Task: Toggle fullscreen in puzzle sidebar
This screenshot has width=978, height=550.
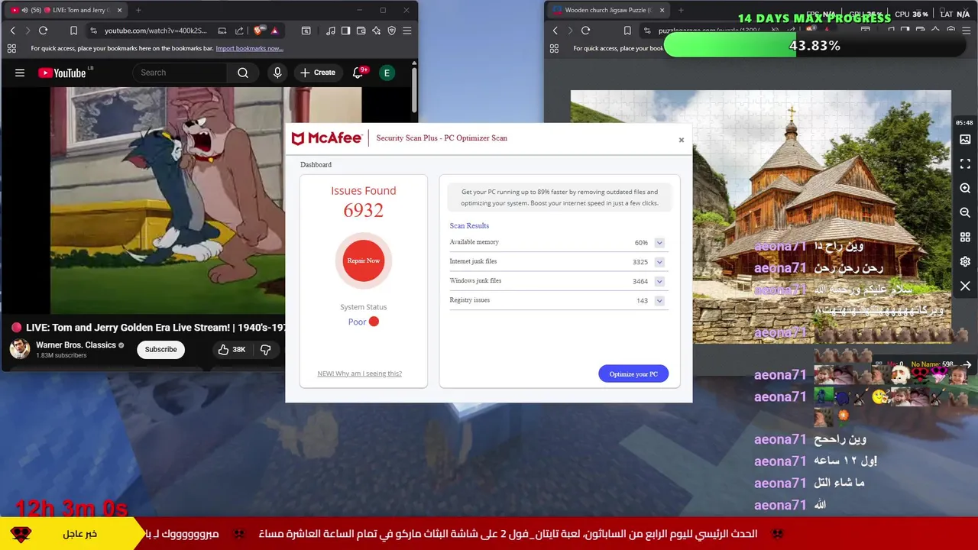Action: (965, 164)
